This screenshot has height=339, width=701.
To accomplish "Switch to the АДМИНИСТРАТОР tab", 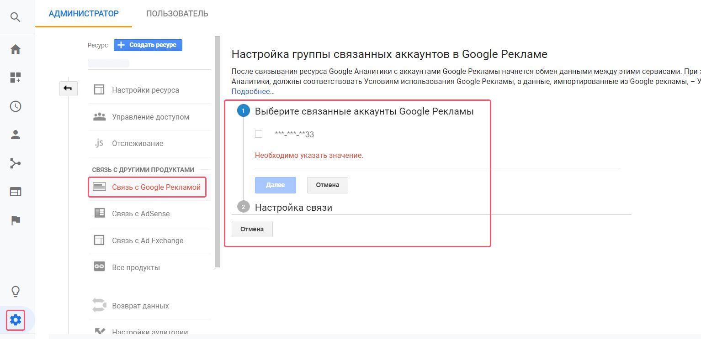I will (x=84, y=14).
